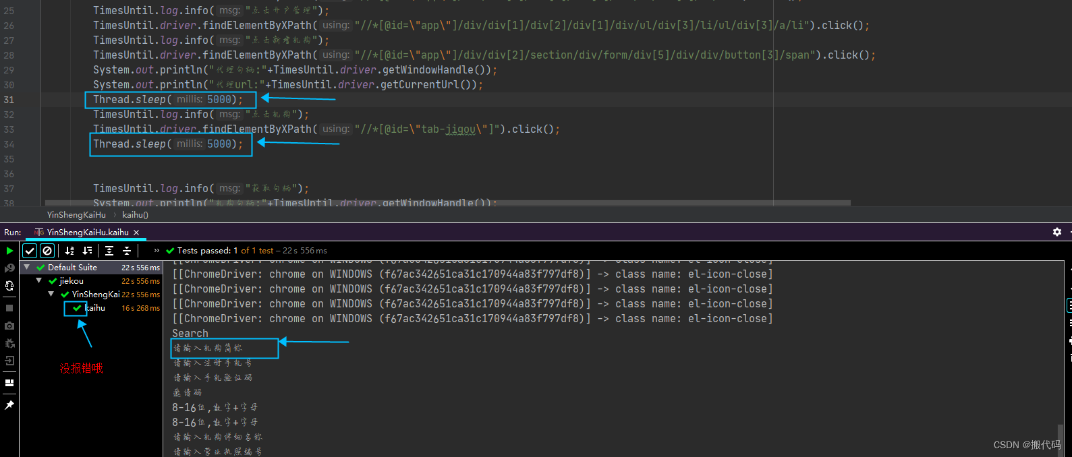Open more test toolbar options chevron
The image size is (1072, 457).
[157, 251]
